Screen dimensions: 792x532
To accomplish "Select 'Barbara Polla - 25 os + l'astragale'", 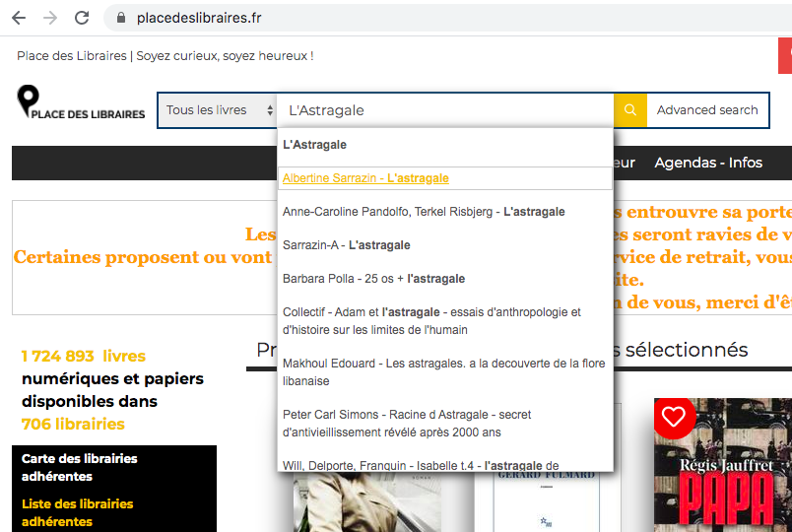I will 445,279.
